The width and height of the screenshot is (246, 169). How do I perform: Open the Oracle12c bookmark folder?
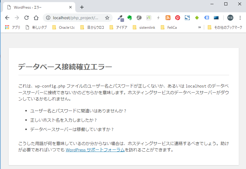[x=64, y=28]
